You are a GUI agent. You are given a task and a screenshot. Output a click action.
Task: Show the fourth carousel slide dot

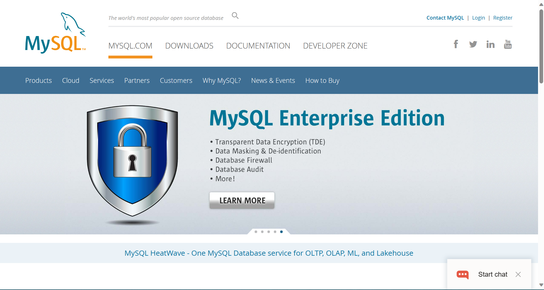pyautogui.click(x=275, y=232)
